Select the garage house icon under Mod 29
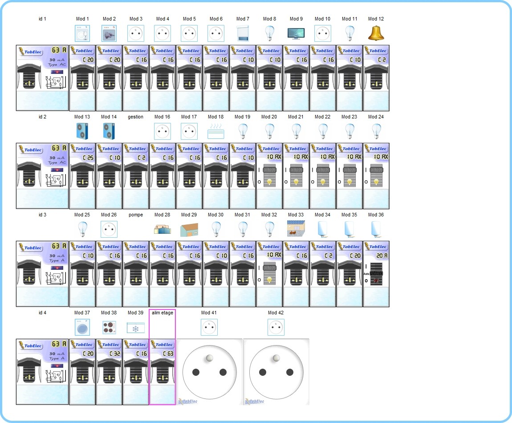This screenshot has height=423, width=512. [189, 229]
